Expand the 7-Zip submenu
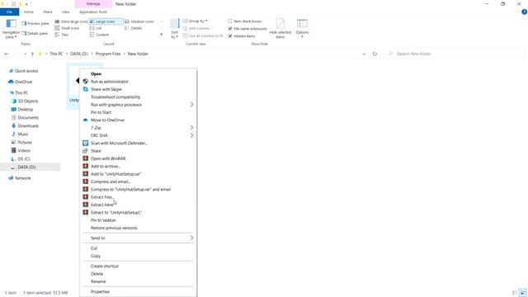528x297 pixels. [138, 128]
